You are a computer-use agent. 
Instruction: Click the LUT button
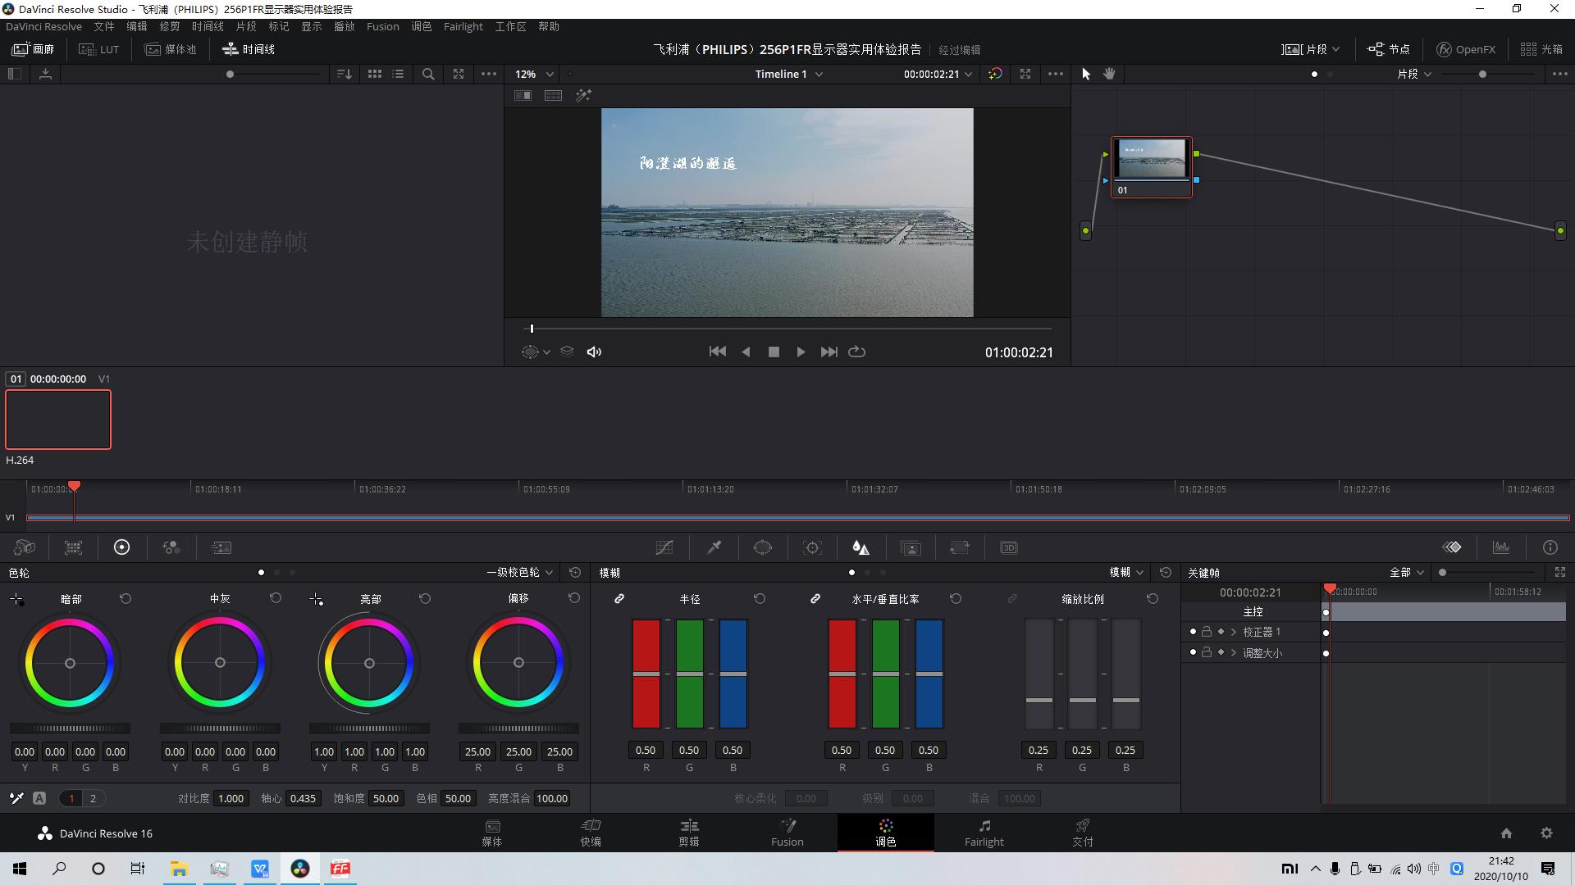99,49
